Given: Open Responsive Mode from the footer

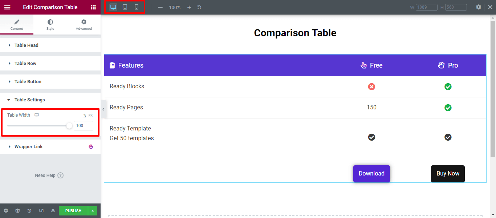Looking at the screenshot, I should click(x=41, y=210).
